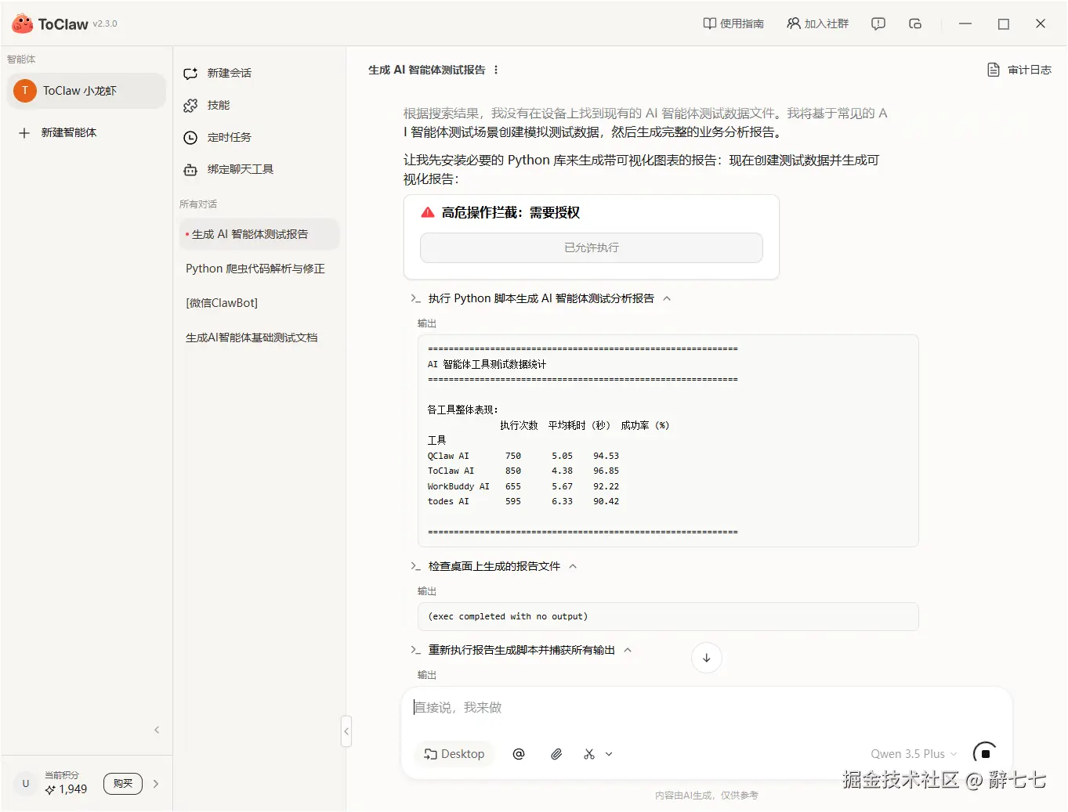The height and width of the screenshot is (812, 1068).
Task: Click the 绑定聊天工具 robot icon
Action: (x=190, y=170)
